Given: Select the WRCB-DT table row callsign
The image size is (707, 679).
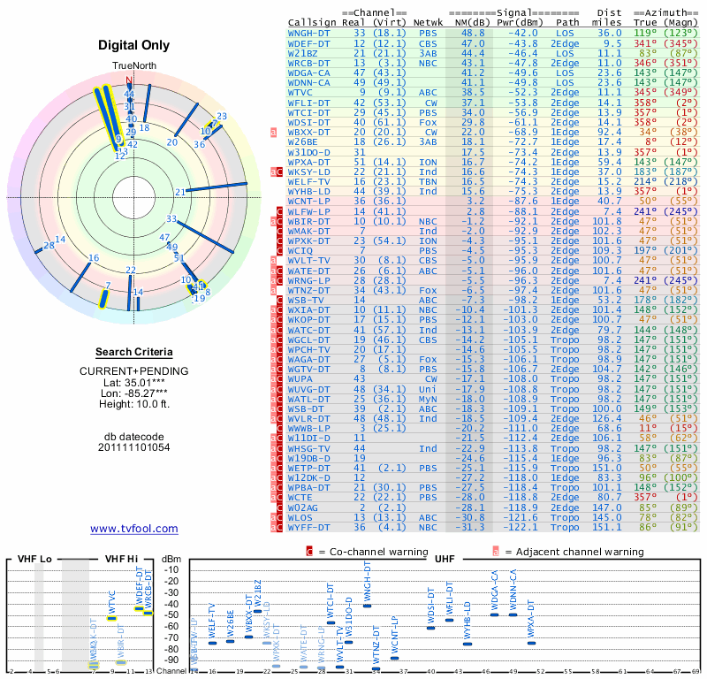Looking at the screenshot, I should 308,63.
